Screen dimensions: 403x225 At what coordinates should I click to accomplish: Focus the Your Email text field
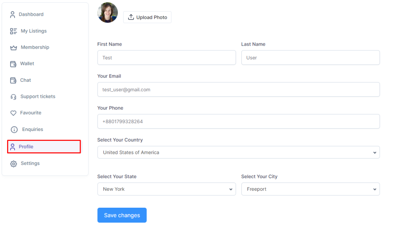coord(238,89)
